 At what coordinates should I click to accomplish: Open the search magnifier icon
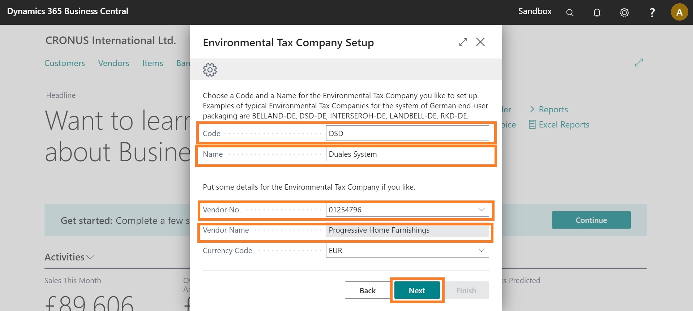point(570,13)
